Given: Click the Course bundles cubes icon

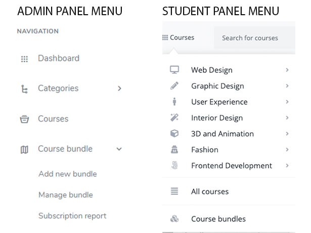Looking at the screenshot, I should 174,219.
